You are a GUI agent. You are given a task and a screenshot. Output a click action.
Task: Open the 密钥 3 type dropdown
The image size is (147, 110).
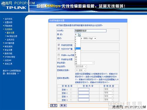108,96
